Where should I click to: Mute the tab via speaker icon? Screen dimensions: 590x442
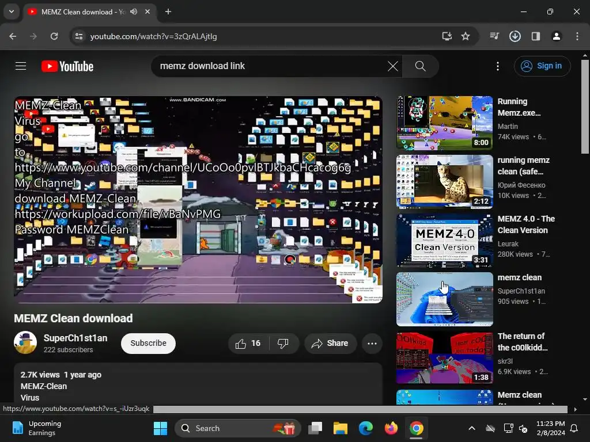pos(134,12)
